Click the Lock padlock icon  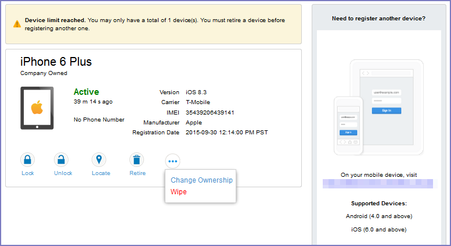(x=28, y=159)
